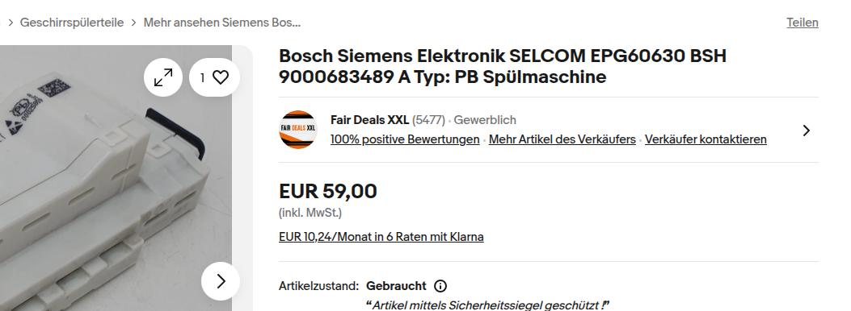
Task: Click the Sicherheitssiegel condition note text
Action: [x=488, y=305]
